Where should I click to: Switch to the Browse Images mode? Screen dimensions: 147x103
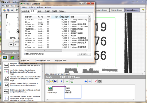click(117, 10)
